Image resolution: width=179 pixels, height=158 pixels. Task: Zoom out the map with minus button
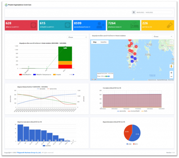click(171, 76)
